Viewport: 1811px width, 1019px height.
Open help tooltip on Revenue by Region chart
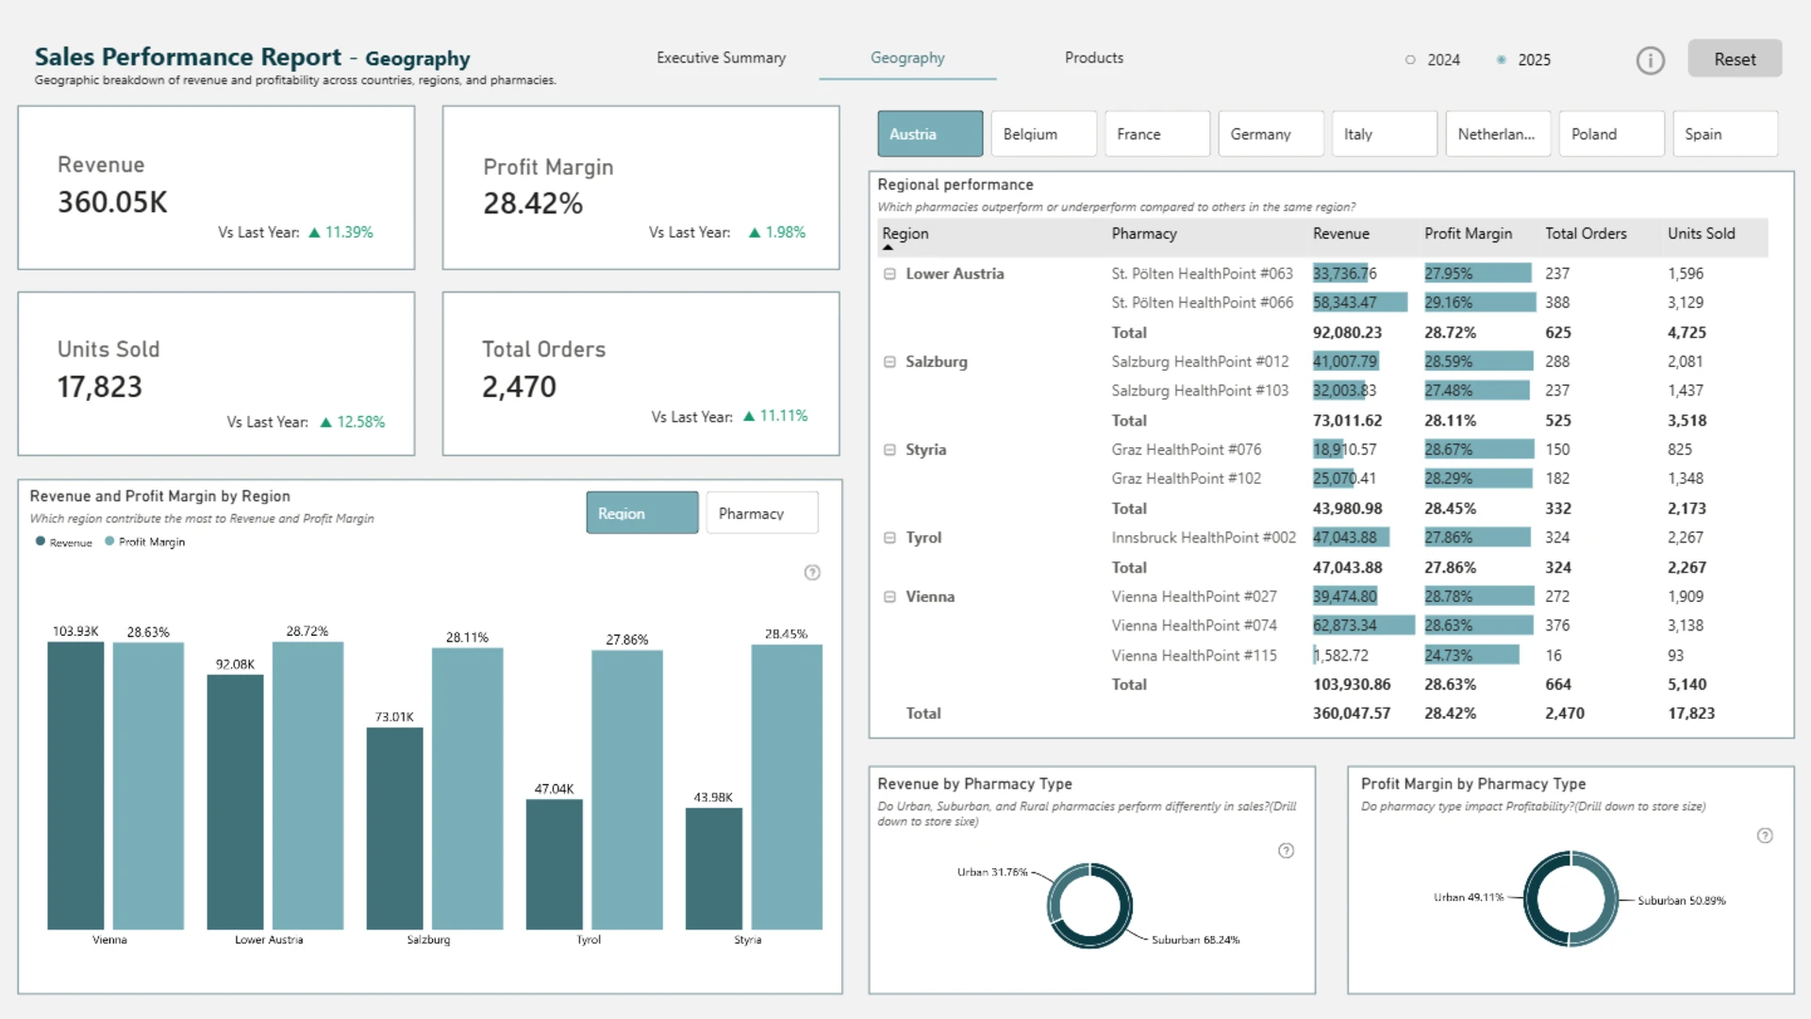click(x=812, y=573)
